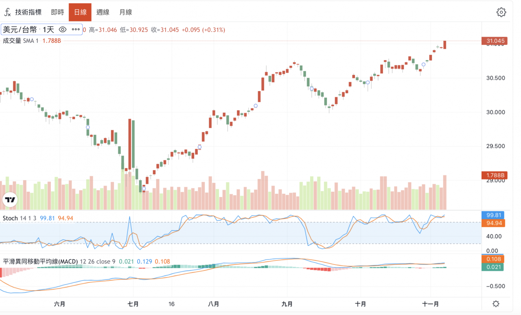Click the green 0.021 MACD histogram label

pos(493,267)
